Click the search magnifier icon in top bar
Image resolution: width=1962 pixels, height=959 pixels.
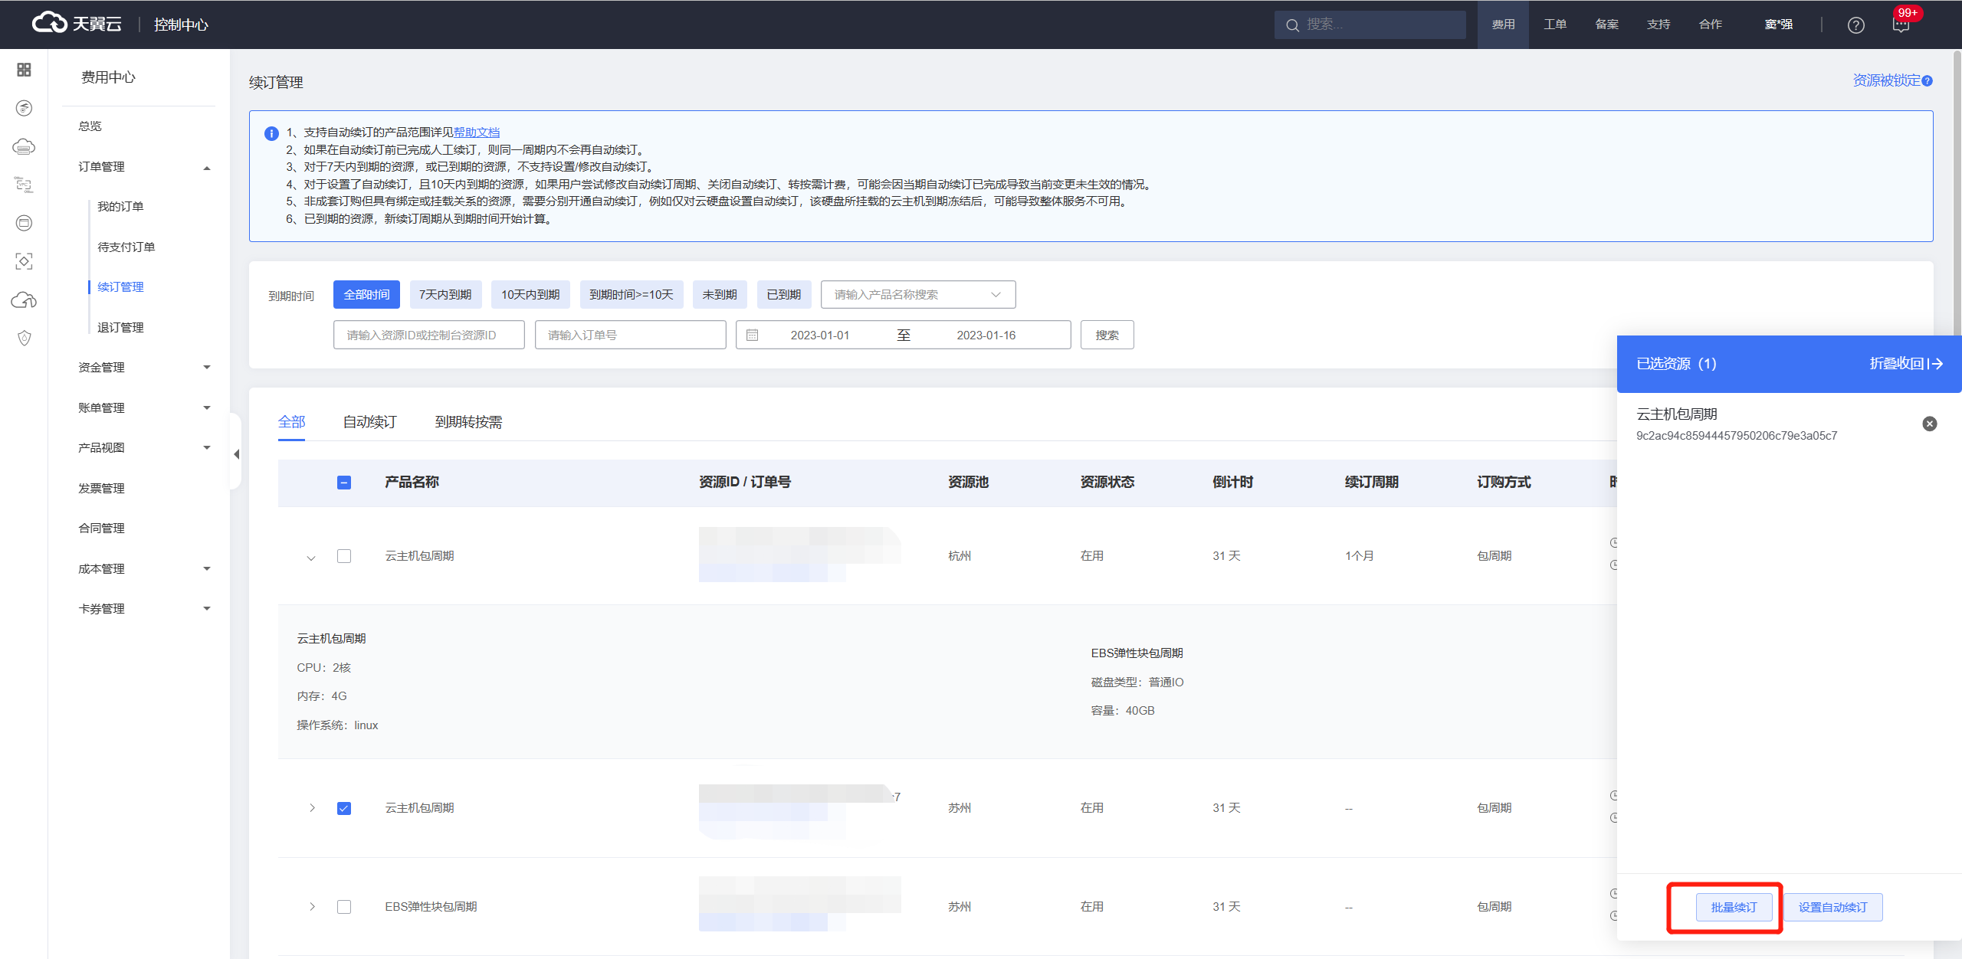point(1292,25)
